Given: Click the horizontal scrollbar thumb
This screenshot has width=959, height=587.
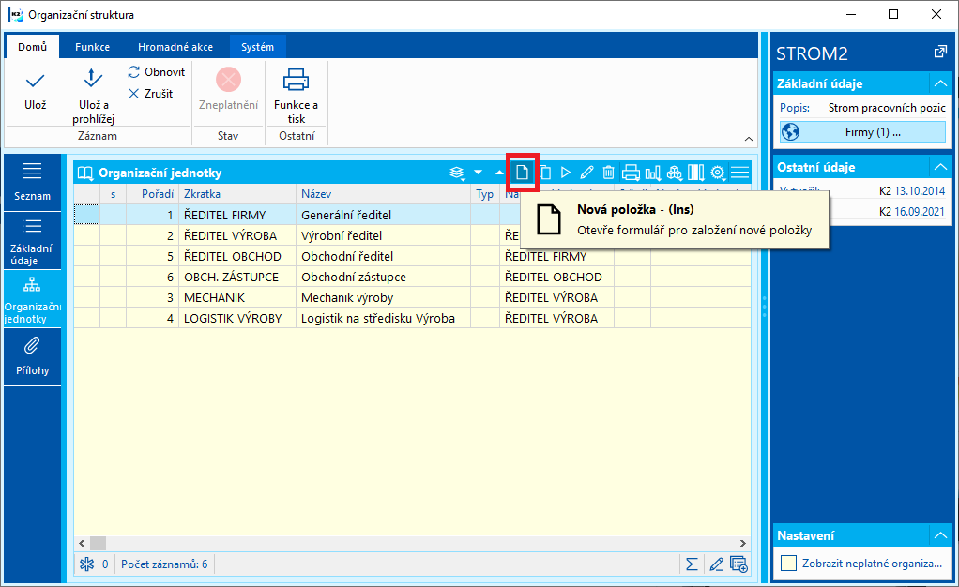Looking at the screenshot, I should click(x=98, y=543).
